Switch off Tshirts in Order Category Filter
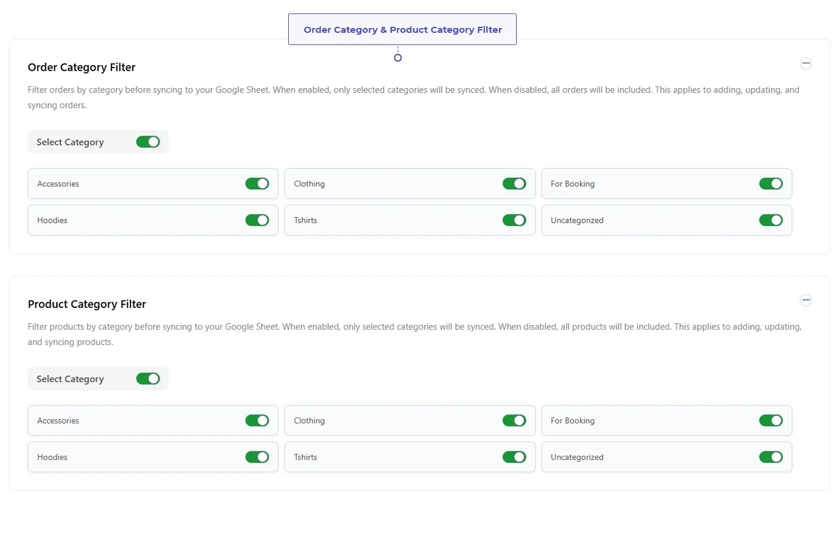 coord(514,220)
